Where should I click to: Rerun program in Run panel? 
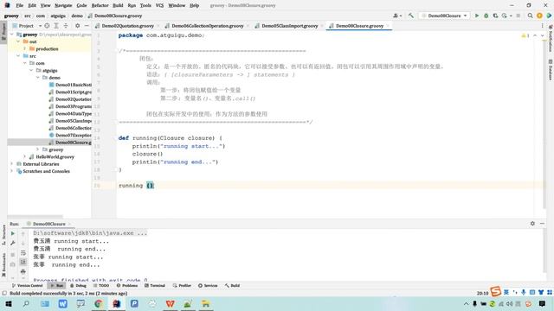click(13, 233)
